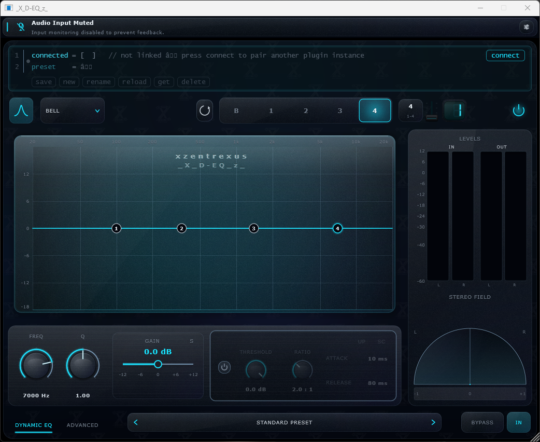The height and width of the screenshot is (442, 540).
Task: Switch to the ADVANCED tab
Action: 82,425
